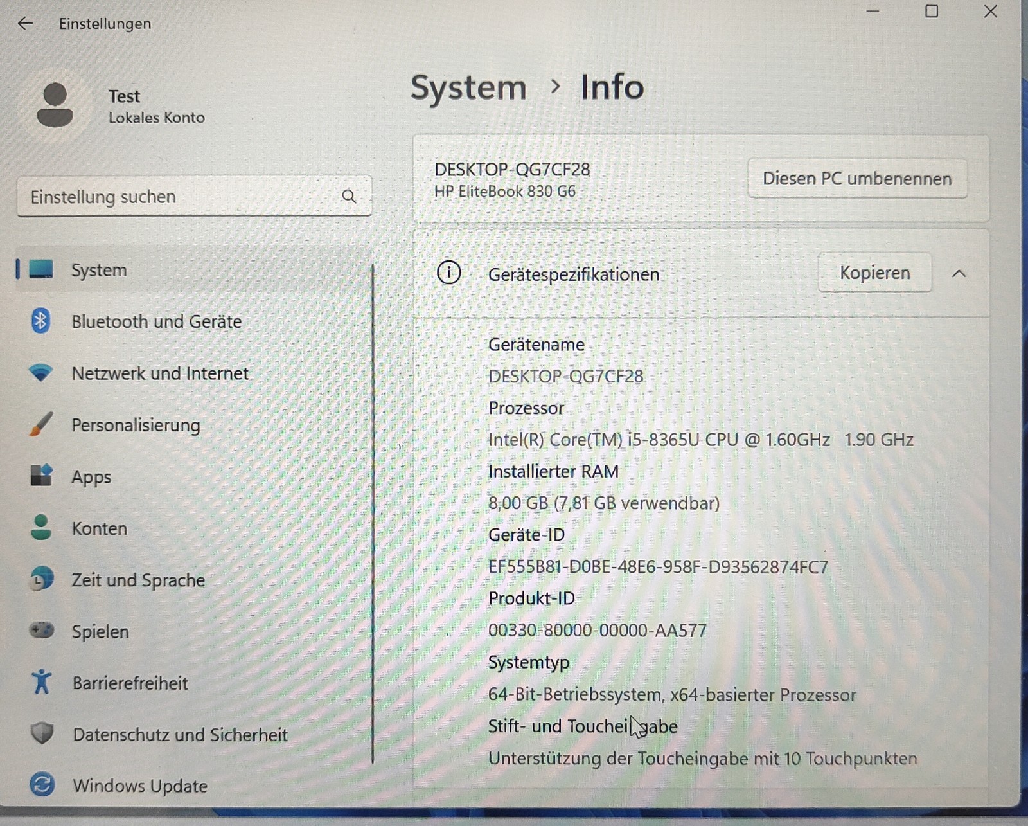The image size is (1028, 826).
Task: Click the Gerätespezifikationen info icon
Action: pos(448,273)
